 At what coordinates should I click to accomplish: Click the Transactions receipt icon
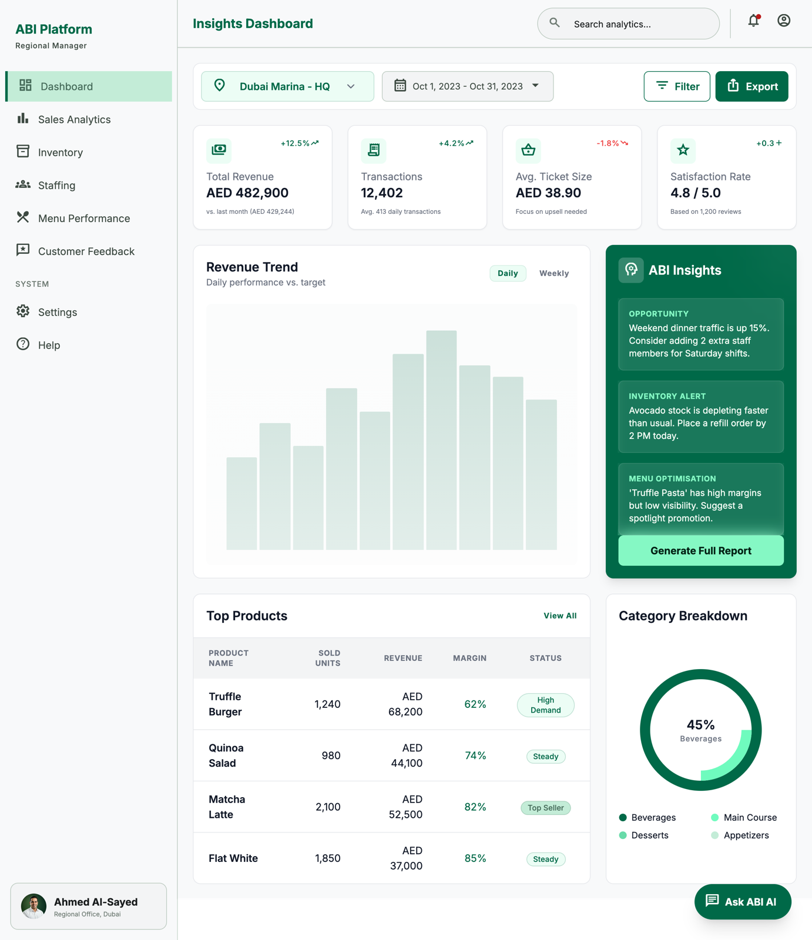tap(374, 150)
